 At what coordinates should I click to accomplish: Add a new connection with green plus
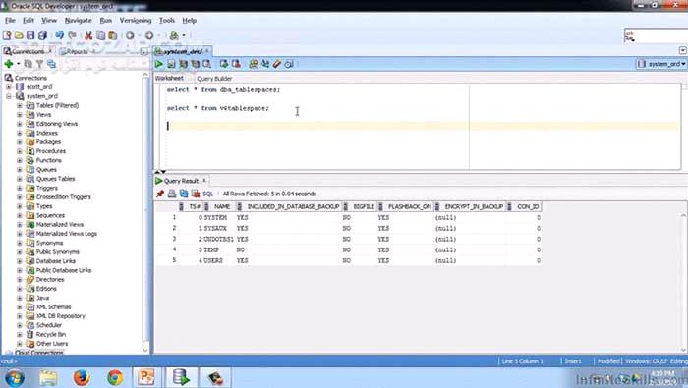8,64
